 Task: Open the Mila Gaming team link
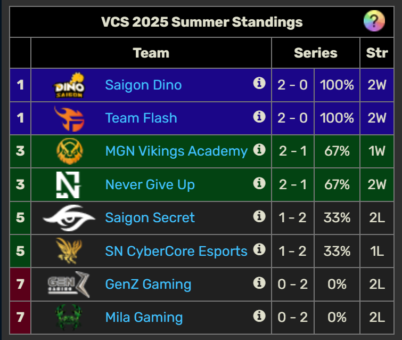144,318
